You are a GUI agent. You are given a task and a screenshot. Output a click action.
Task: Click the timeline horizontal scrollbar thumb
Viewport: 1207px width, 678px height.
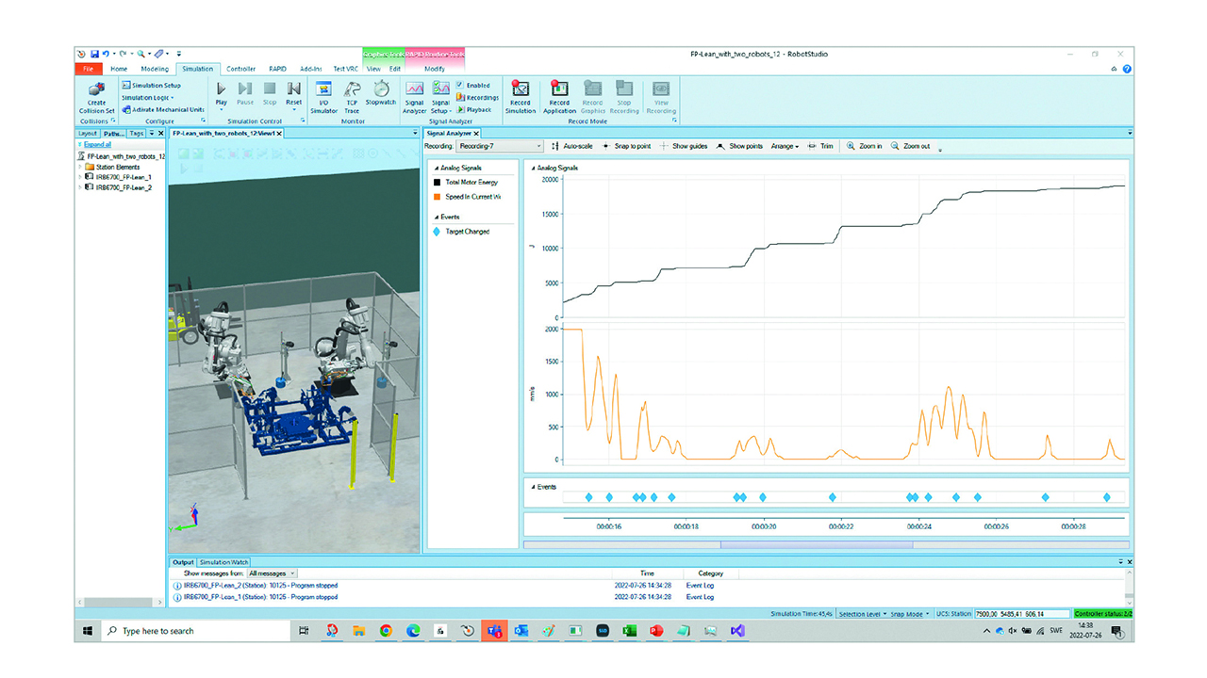point(817,544)
